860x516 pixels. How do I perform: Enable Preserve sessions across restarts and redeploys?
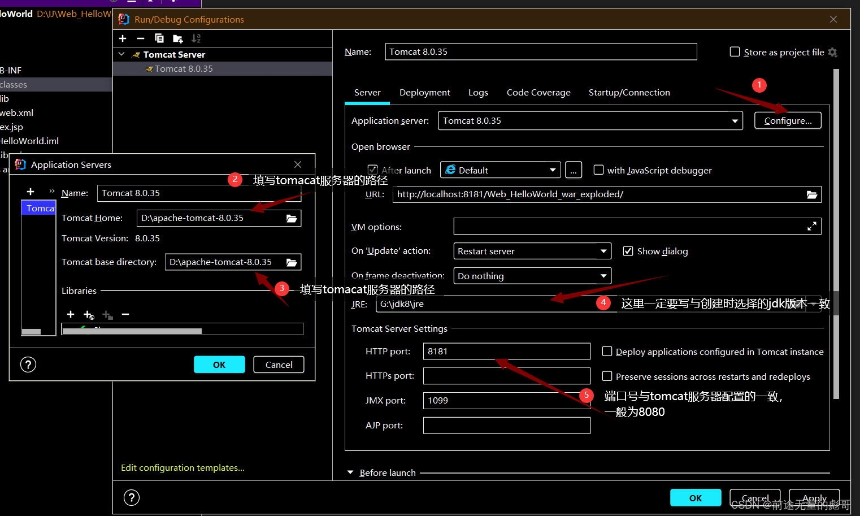[x=607, y=376]
